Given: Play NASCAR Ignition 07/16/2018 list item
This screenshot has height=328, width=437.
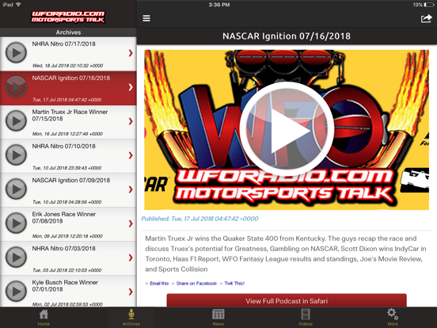Looking at the screenshot, I should tap(16, 86).
